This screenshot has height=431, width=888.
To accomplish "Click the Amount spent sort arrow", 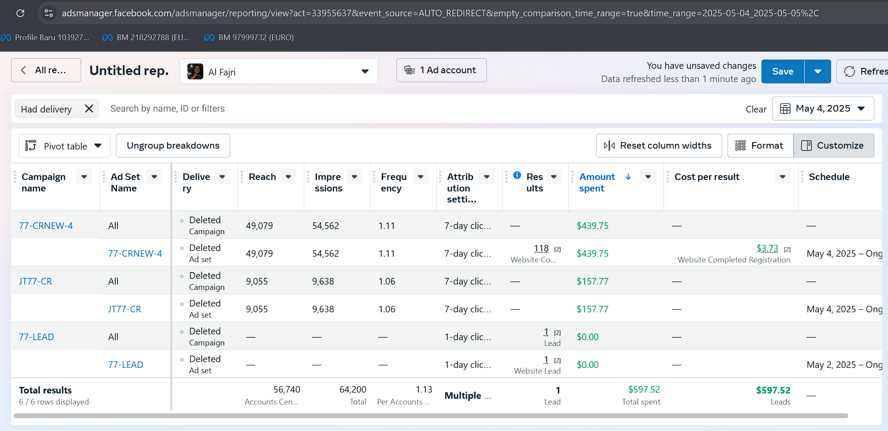I will coord(628,177).
